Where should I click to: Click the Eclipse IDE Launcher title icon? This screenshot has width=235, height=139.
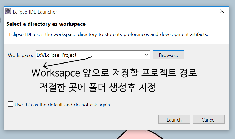coord(8,11)
